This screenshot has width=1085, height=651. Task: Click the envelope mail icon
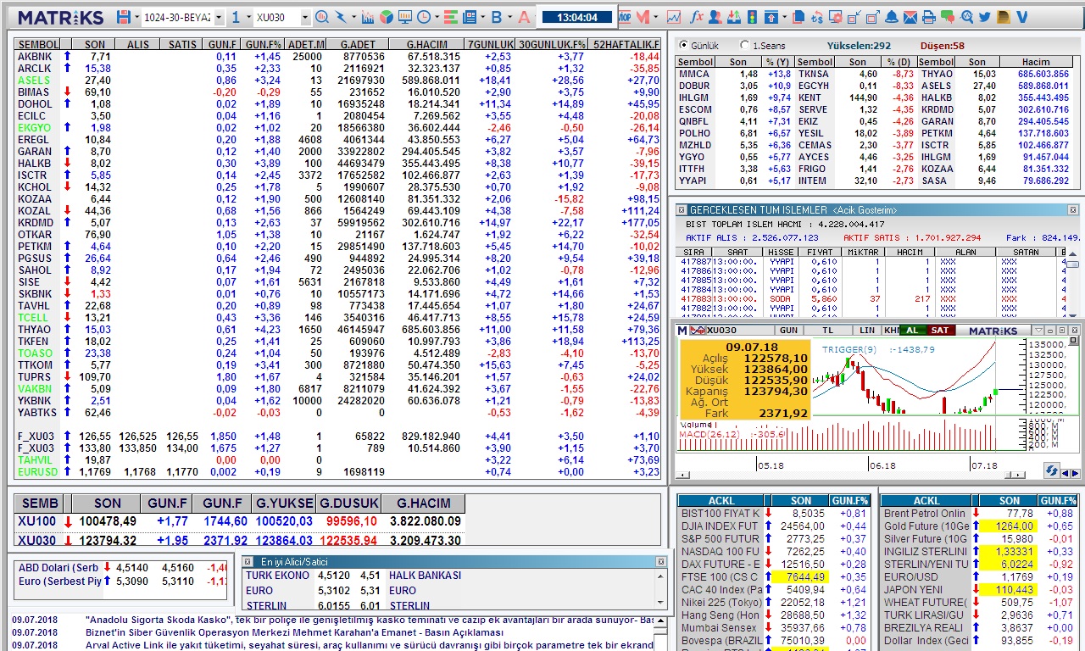pyautogui.click(x=910, y=17)
